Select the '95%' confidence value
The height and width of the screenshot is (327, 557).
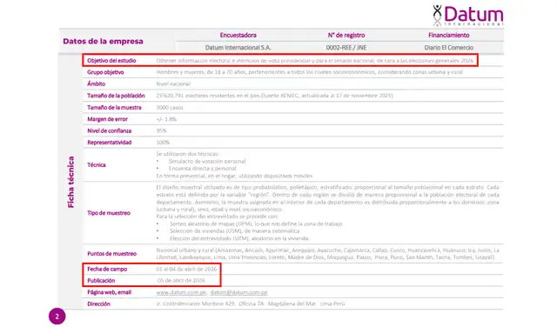pos(162,131)
